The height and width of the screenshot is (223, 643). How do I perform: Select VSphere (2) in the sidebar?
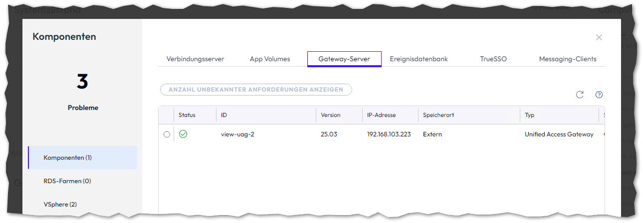click(60, 204)
